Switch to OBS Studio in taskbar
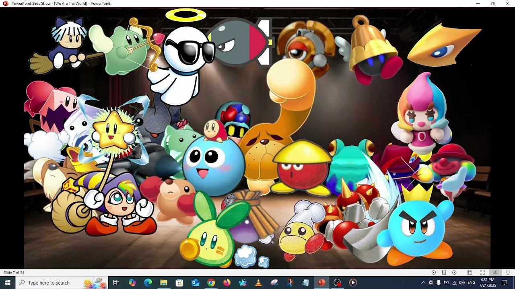The height and width of the screenshot is (289, 515). click(337, 283)
